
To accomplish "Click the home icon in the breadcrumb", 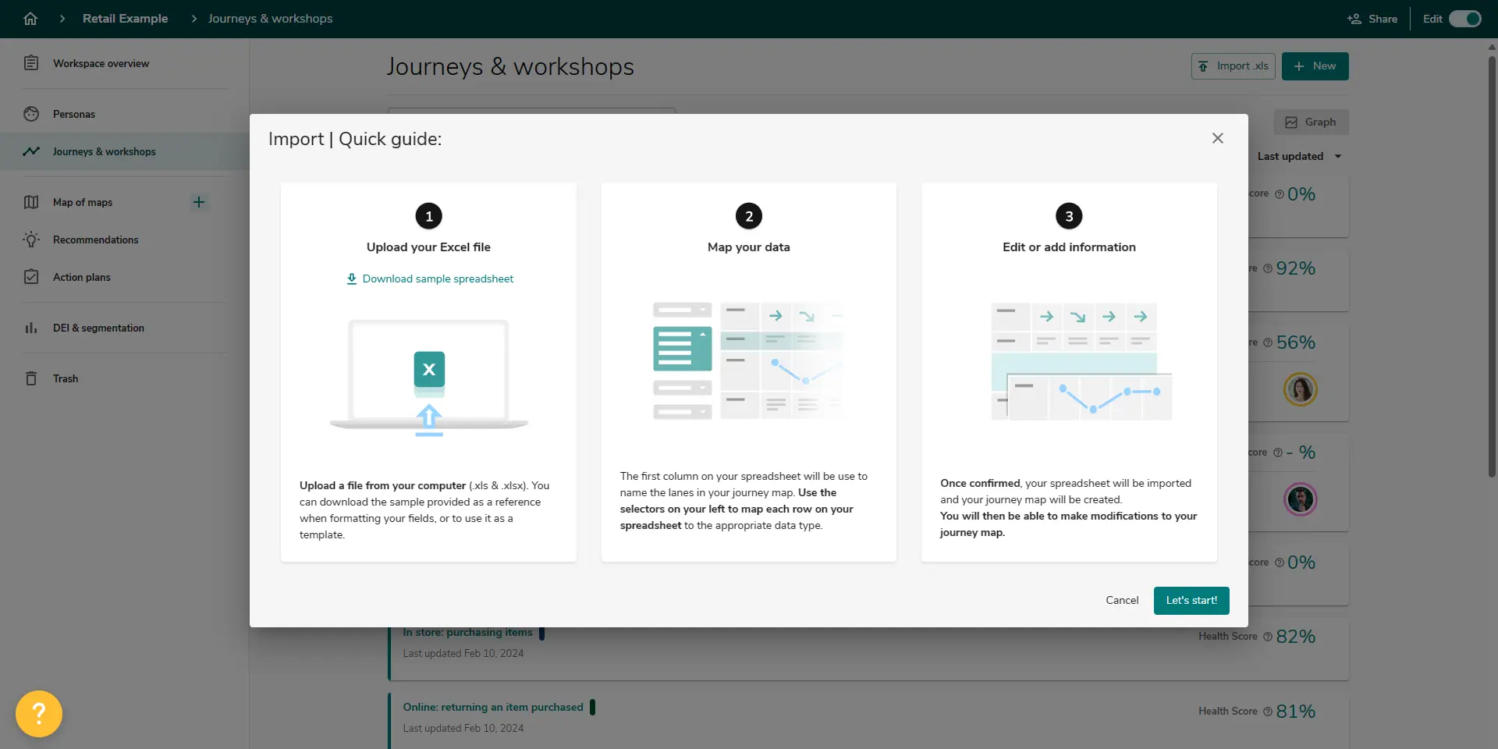I will click(x=30, y=18).
